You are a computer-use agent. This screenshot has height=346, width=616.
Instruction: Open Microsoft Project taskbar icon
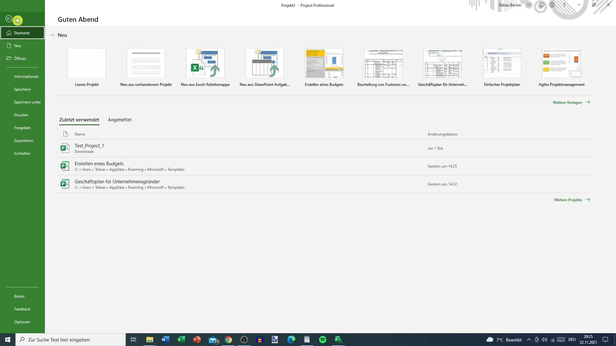tap(339, 339)
